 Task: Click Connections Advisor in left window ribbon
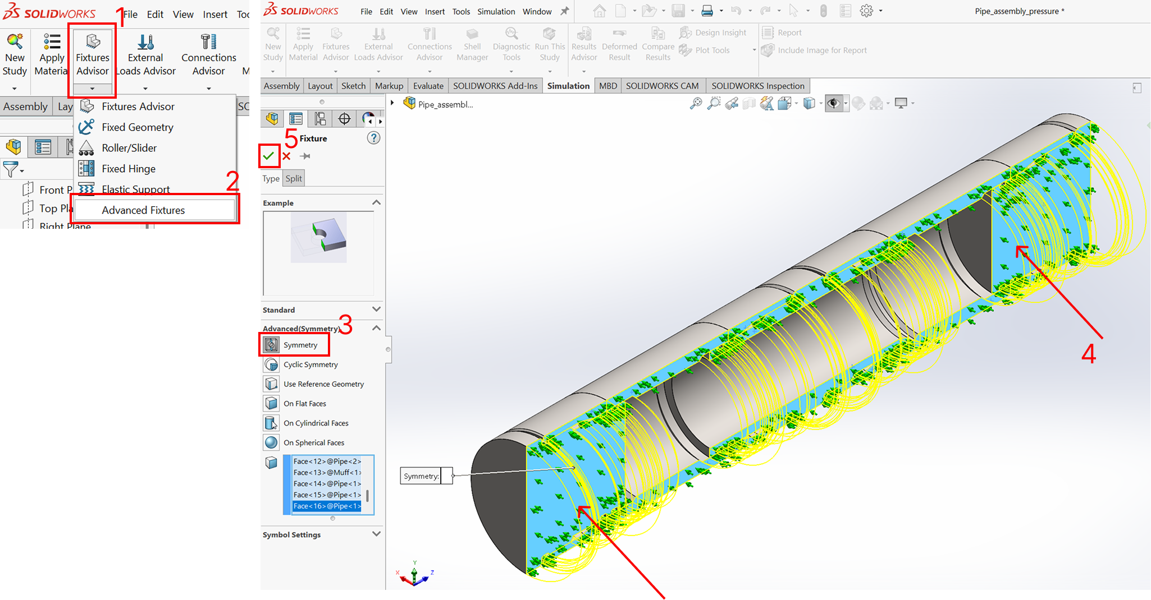point(208,55)
